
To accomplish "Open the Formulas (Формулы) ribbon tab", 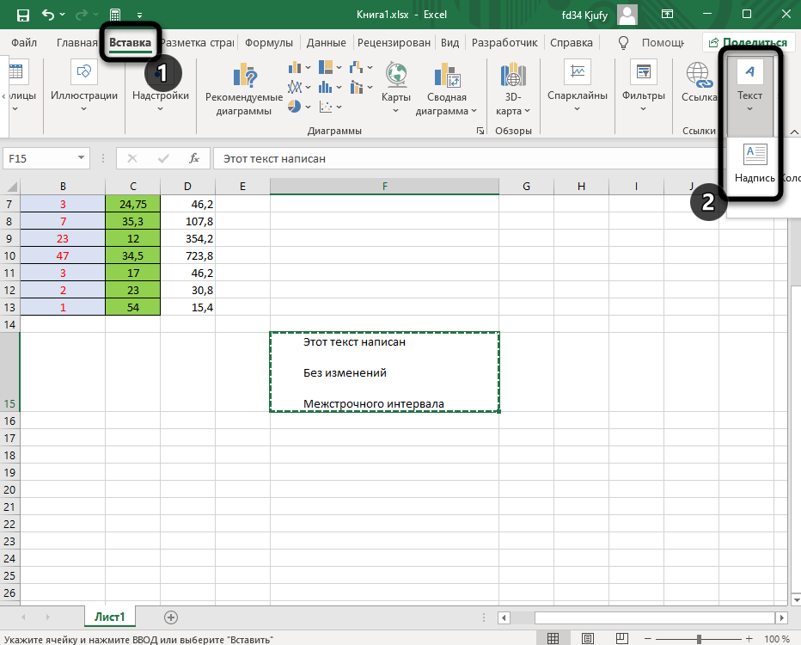I will [268, 42].
